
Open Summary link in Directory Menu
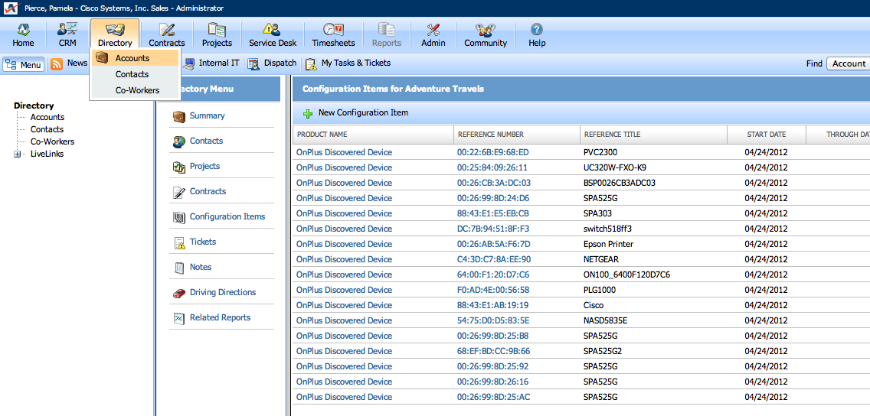(207, 115)
